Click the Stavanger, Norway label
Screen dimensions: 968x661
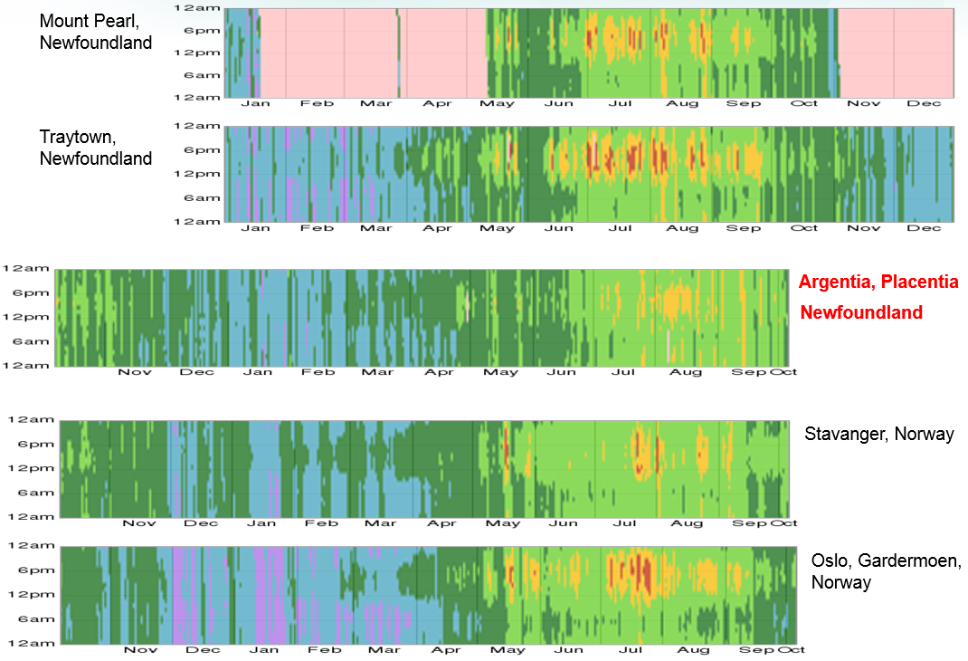click(878, 434)
